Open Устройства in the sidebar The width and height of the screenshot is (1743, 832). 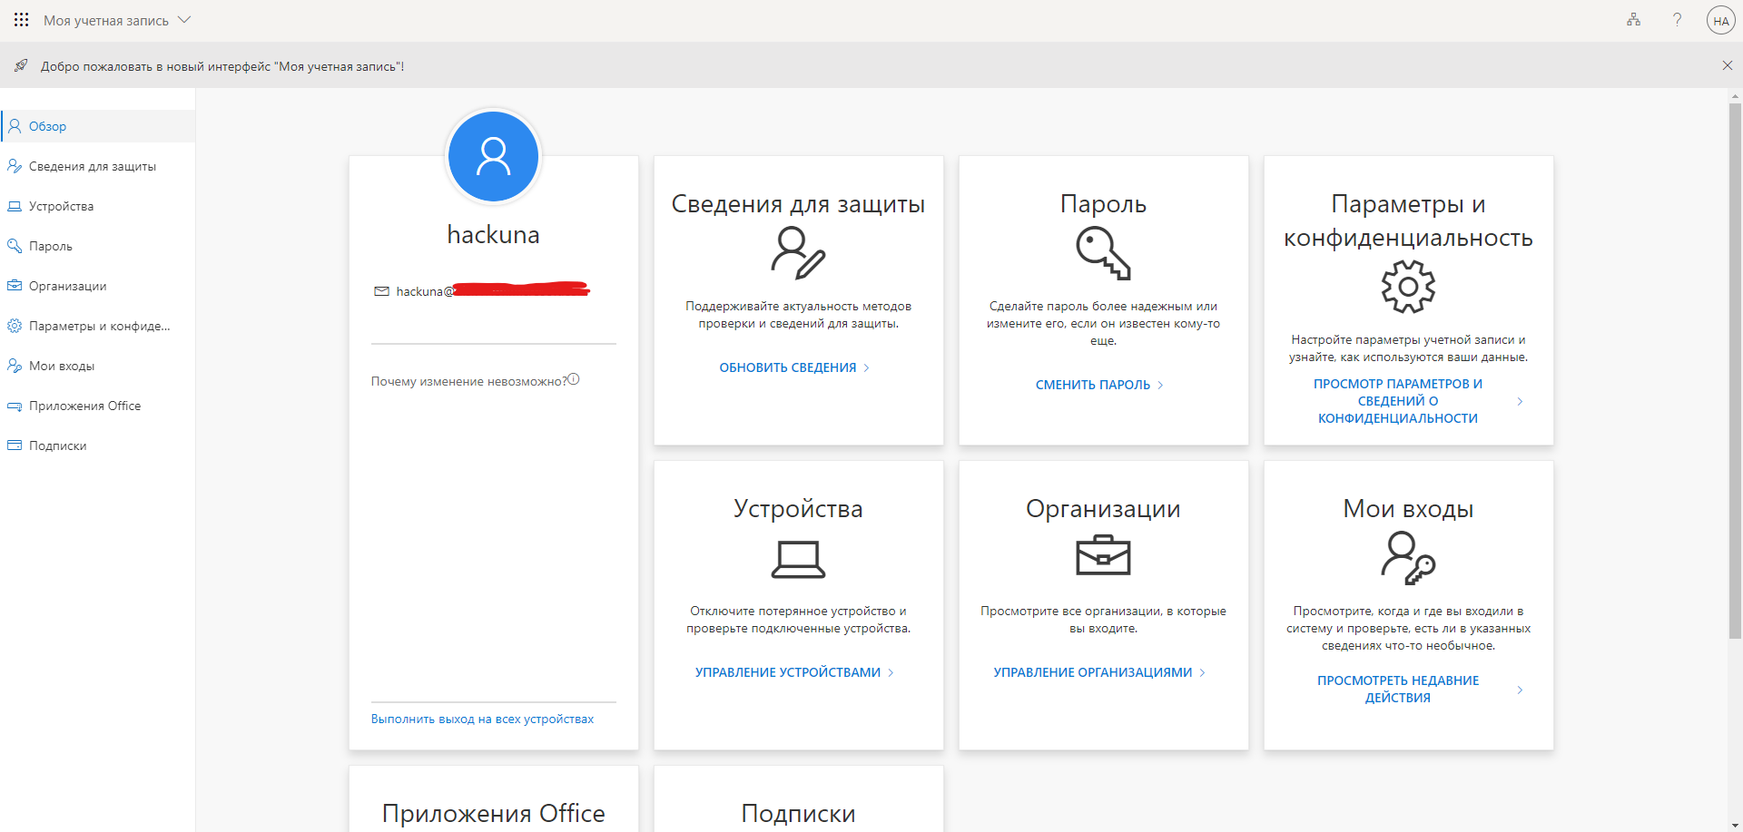click(98, 206)
